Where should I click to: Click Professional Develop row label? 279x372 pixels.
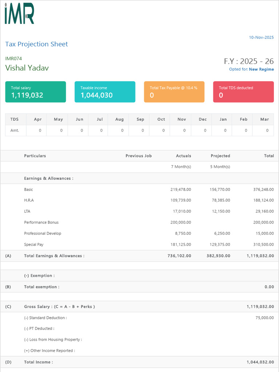point(43,234)
